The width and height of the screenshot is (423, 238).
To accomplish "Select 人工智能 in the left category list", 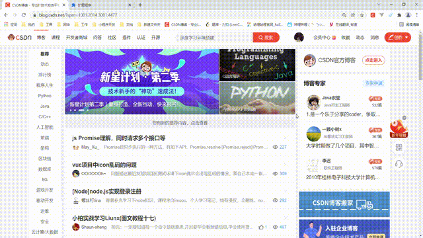I will (x=44, y=127).
